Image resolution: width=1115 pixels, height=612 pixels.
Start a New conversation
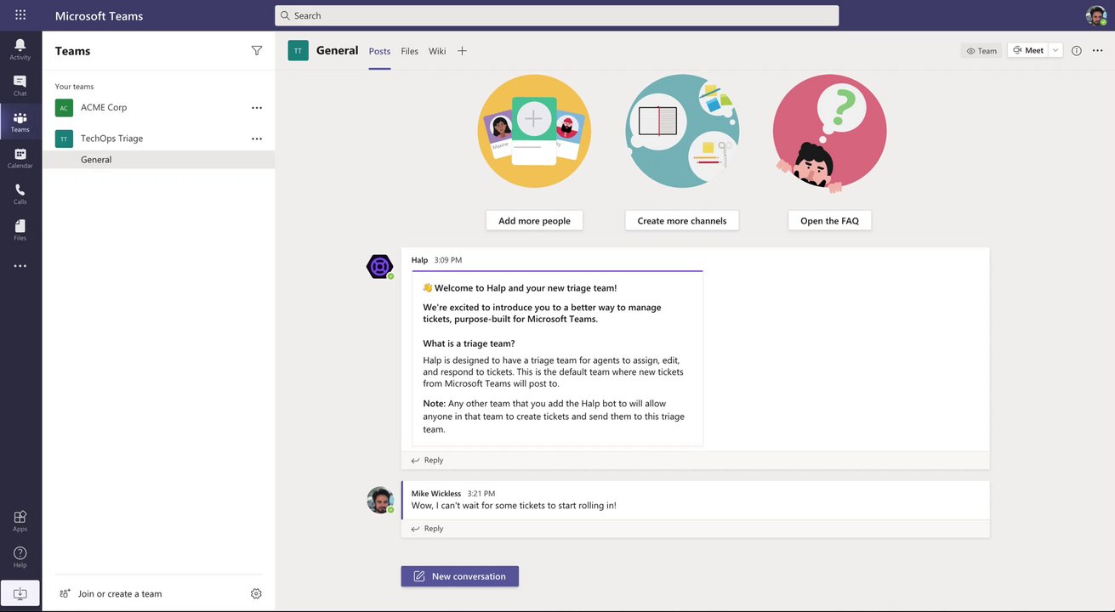tap(460, 576)
